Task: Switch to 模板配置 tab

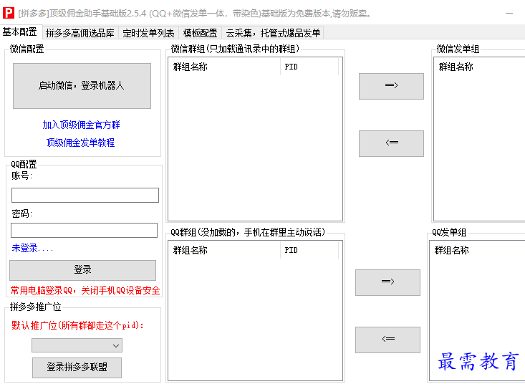Action: 201,33
